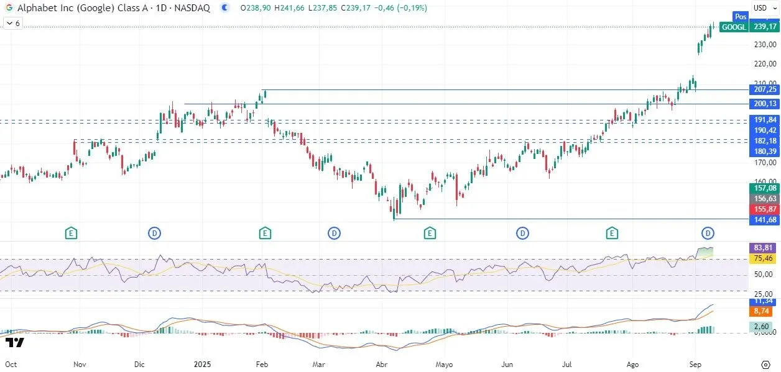Screen dimensions: 781x372
Task: Open the dividend marker near December
Action: 154,234
